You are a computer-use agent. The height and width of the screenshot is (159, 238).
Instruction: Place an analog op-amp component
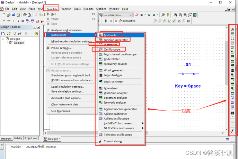(23, 21)
